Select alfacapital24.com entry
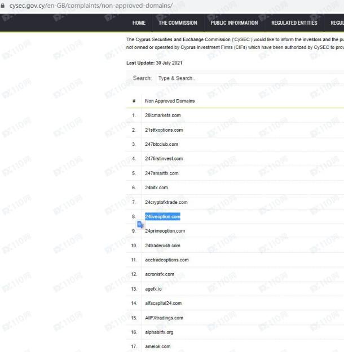 click(x=163, y=304)
